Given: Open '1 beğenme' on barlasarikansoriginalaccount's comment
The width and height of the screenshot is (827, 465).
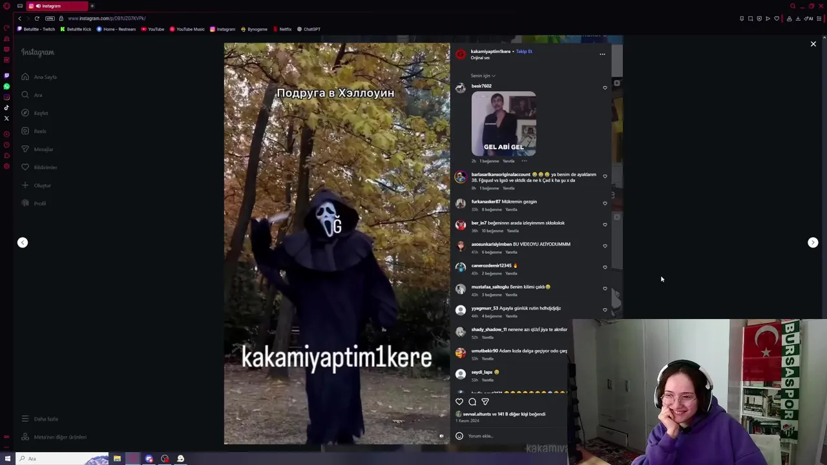Looking at the screenshot, I should coord(489,188).
